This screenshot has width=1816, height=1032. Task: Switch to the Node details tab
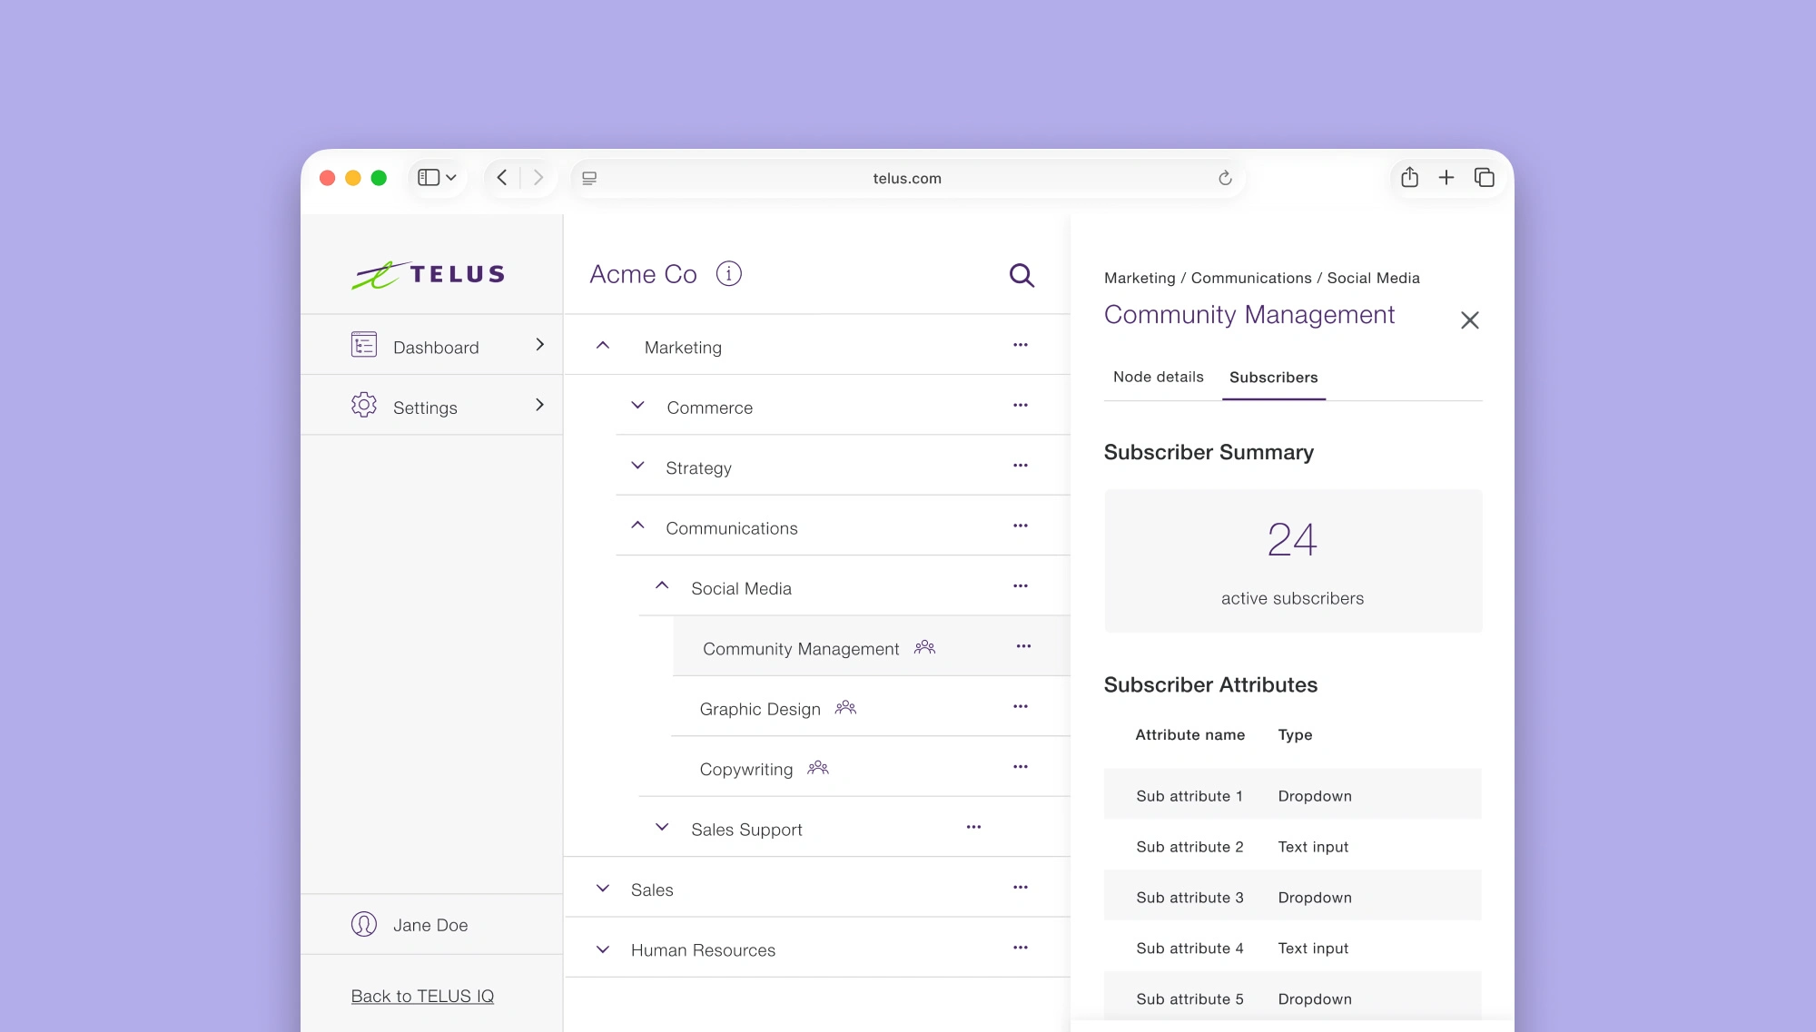1158,377
